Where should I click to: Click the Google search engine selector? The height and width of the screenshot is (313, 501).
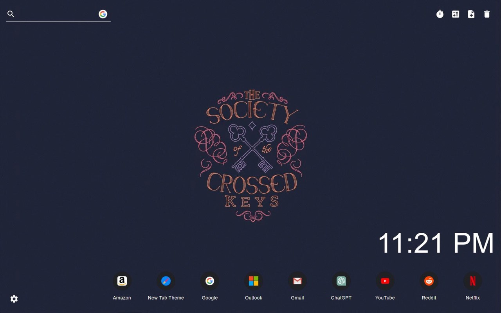(x=103, y=14)
